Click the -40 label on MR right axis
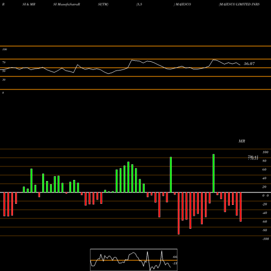 coord(264,213)
